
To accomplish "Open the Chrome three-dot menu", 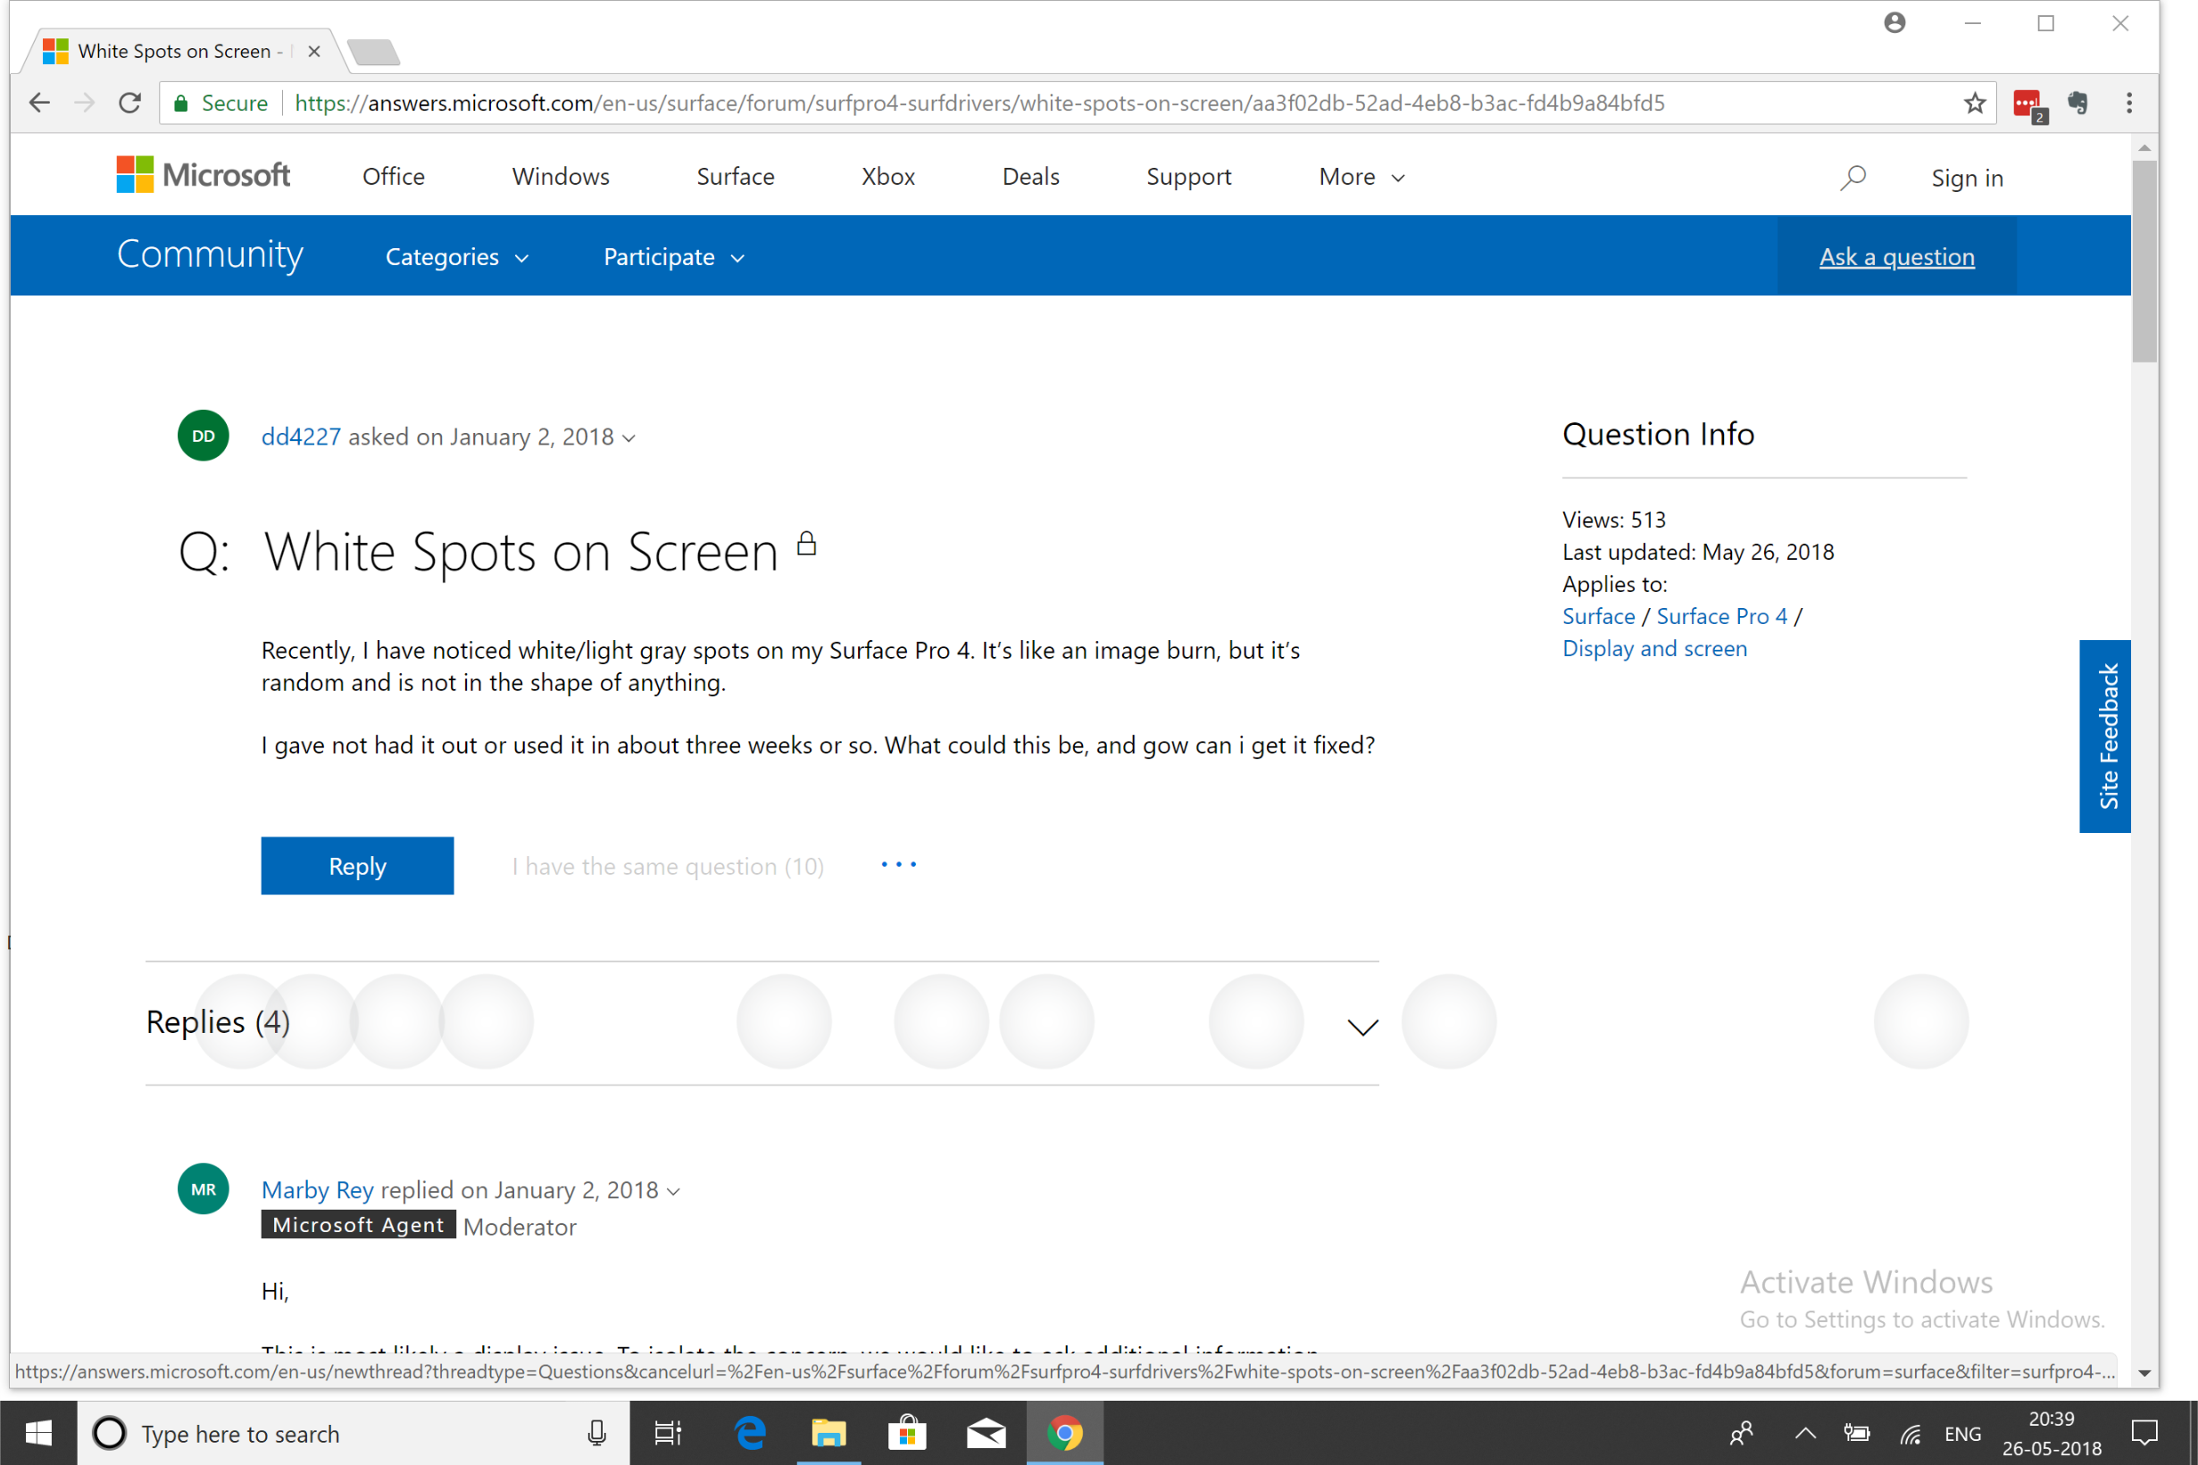I will pyautogui.click(x=2129, y=103).
